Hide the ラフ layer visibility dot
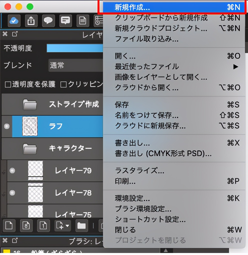This screenshot has width=248, height=255. tap(7, 126)
